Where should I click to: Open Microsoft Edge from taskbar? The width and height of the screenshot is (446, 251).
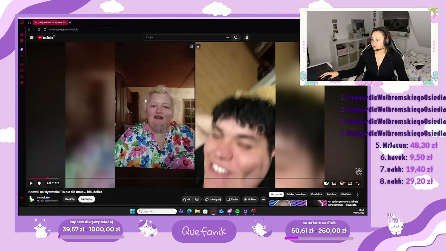click(x=189, y=211)
